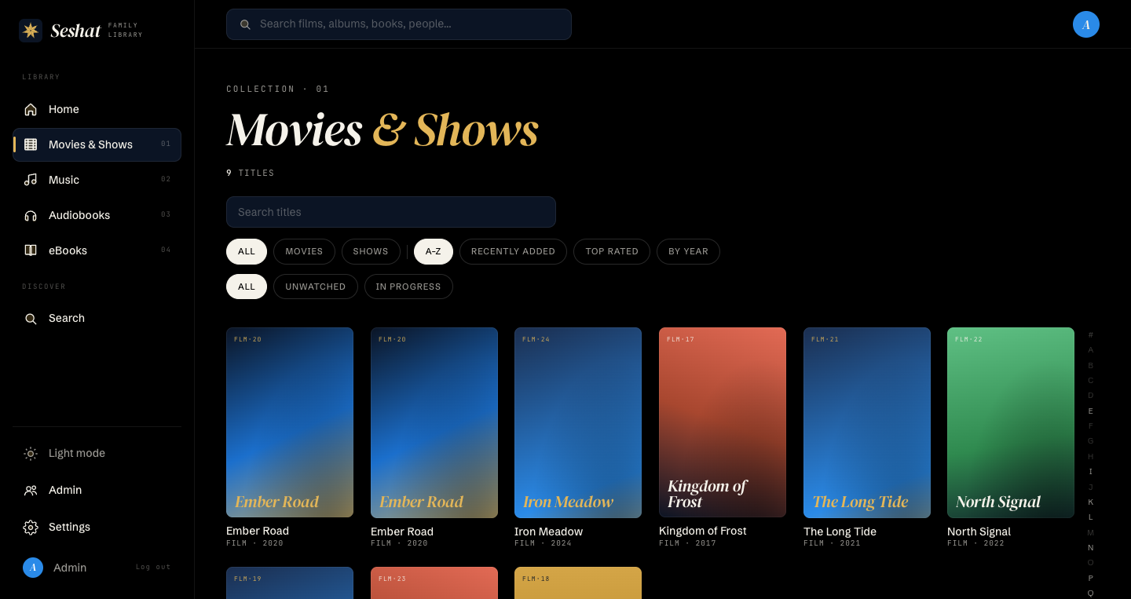Open Admin via the people icon
Image resolution: width=1131 pixels, height=599 pixels.
tap(31, 490)
